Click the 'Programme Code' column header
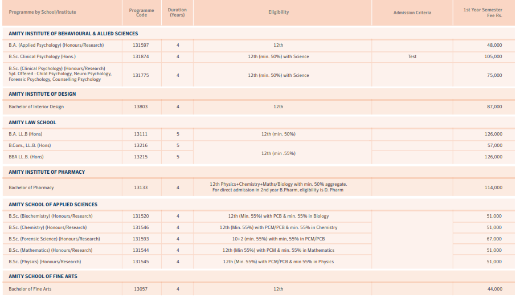The height and width of the screenshot is (298, 516). click(141, 13)
